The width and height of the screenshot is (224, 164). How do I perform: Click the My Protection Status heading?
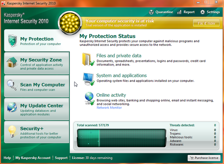click(107, 36)
